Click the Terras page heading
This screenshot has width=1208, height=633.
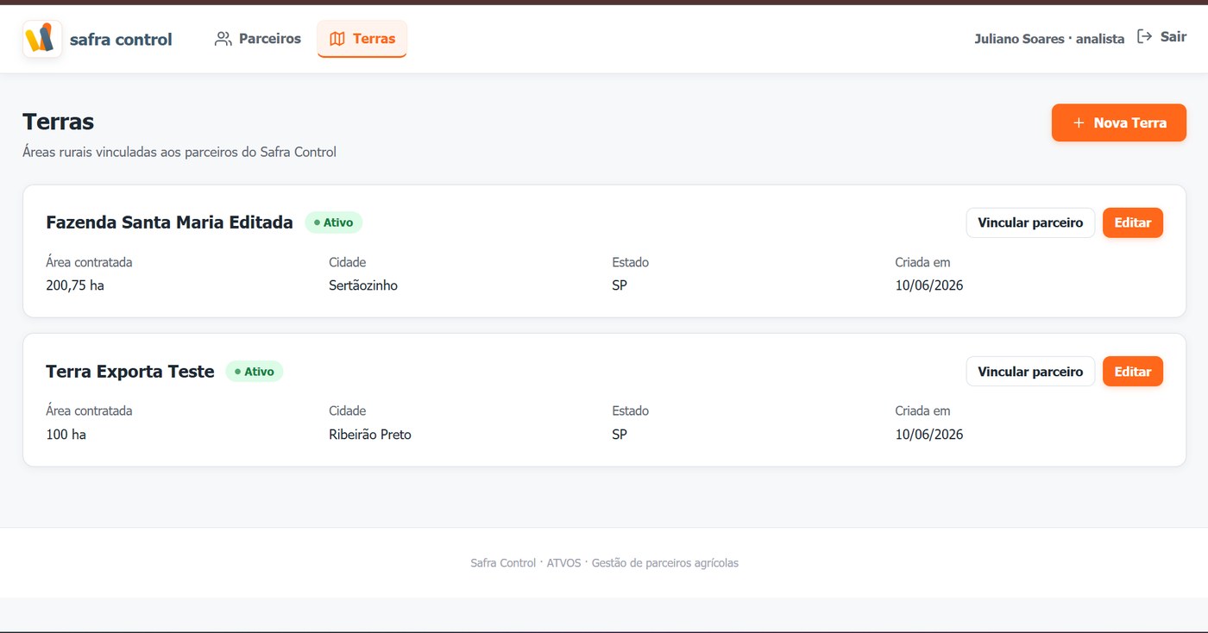(59, 122)
